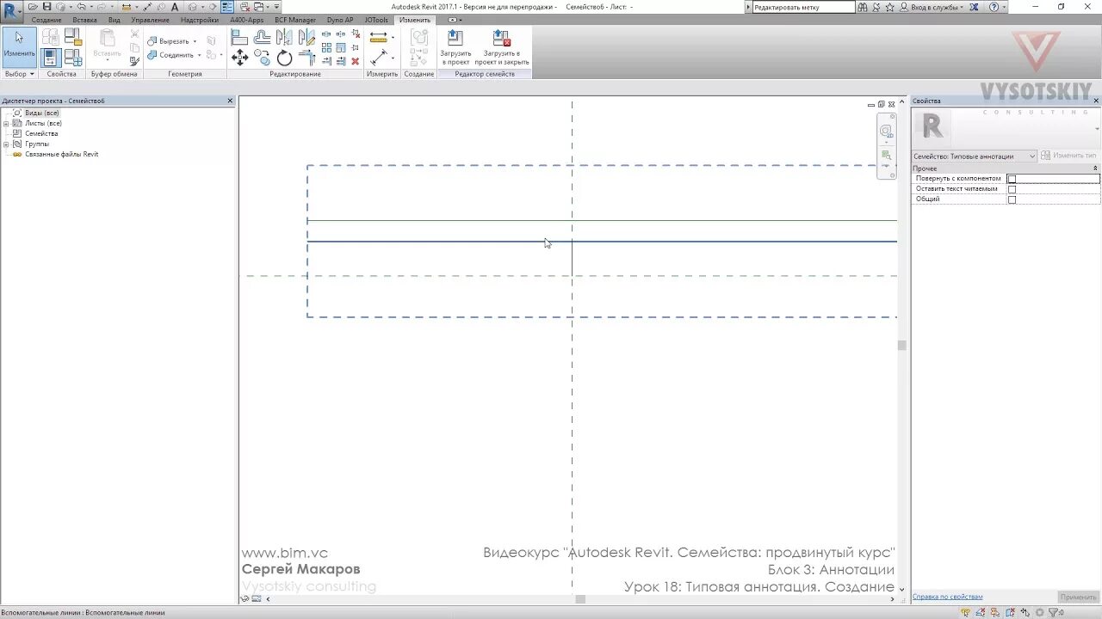Switch to the Вставка ribbon tab
This screenshot has width=1102, height=619.
click(84, 20)
